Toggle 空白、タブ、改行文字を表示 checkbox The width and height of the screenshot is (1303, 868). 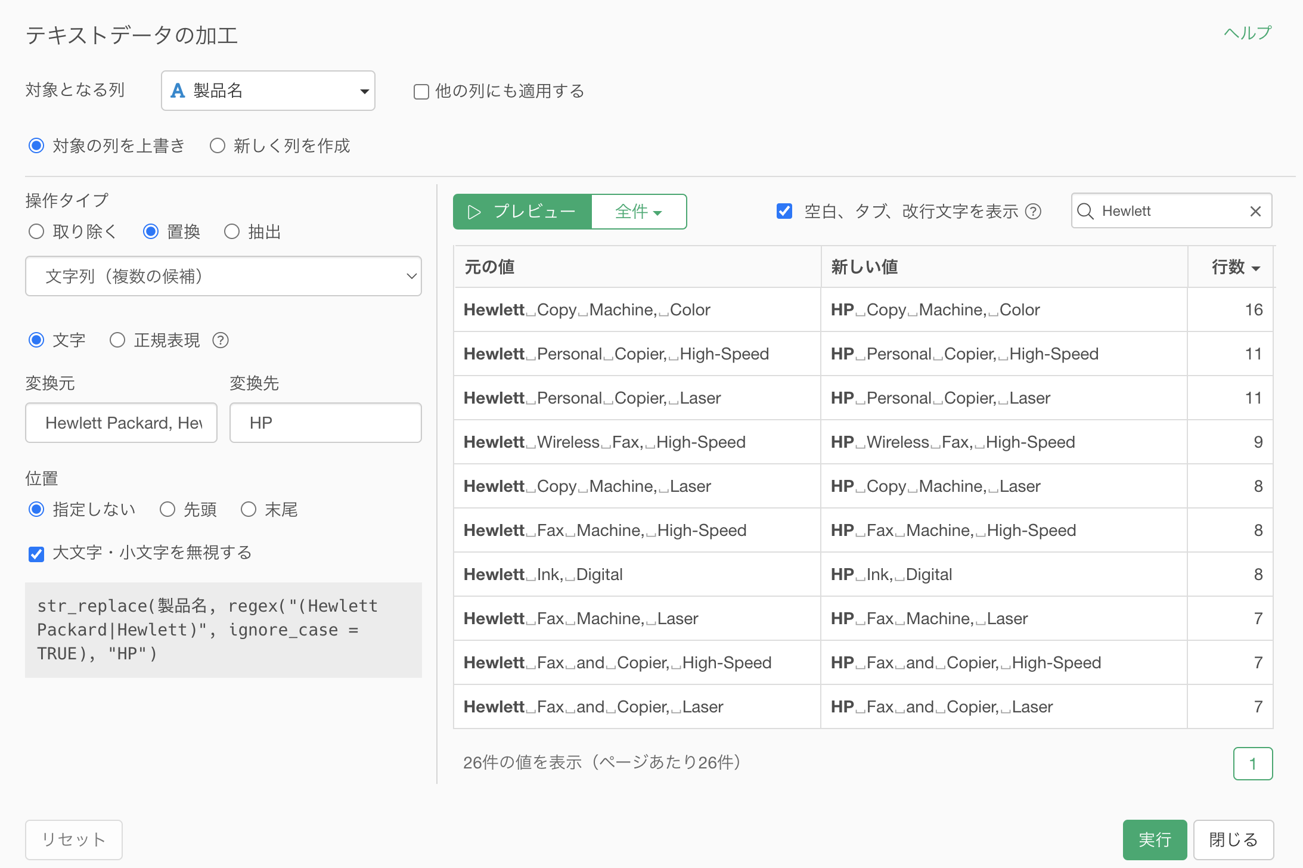coord(784,211)
